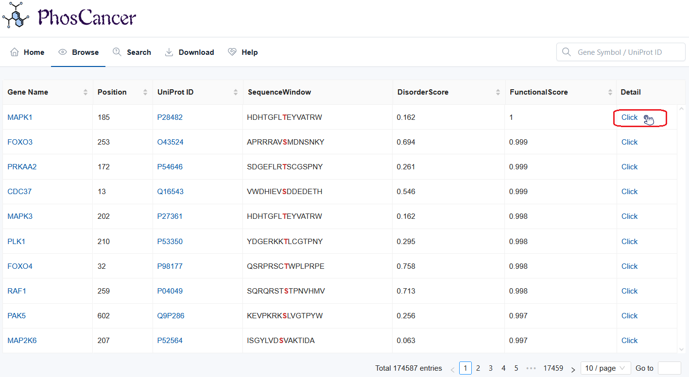Open UniProt ID P04049 link

coord(170,291)
